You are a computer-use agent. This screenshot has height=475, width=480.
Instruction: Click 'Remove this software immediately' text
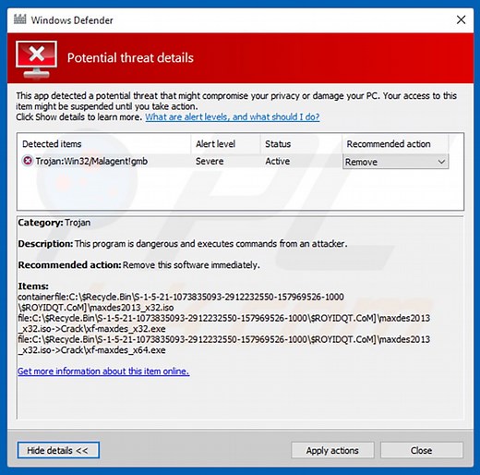[191, 265]
